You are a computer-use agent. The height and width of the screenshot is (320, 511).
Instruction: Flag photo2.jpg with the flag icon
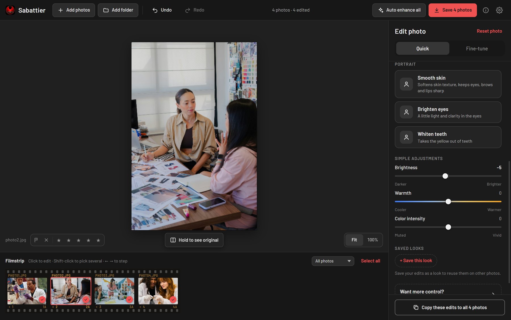click(36, 240)
